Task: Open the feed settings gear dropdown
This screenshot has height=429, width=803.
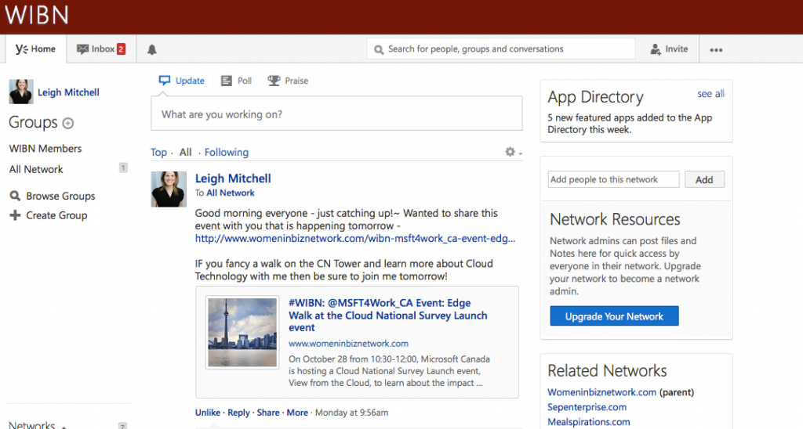Action: click(x=513, y=152)
